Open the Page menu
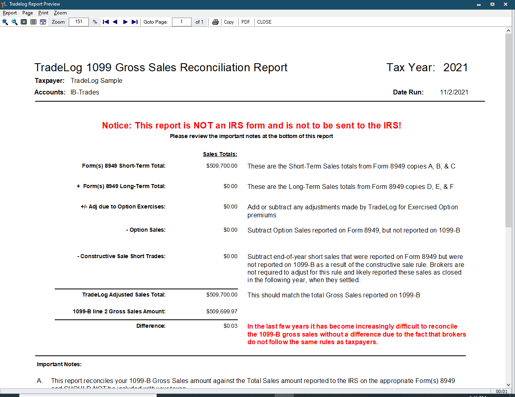 [x=28, y=13]
